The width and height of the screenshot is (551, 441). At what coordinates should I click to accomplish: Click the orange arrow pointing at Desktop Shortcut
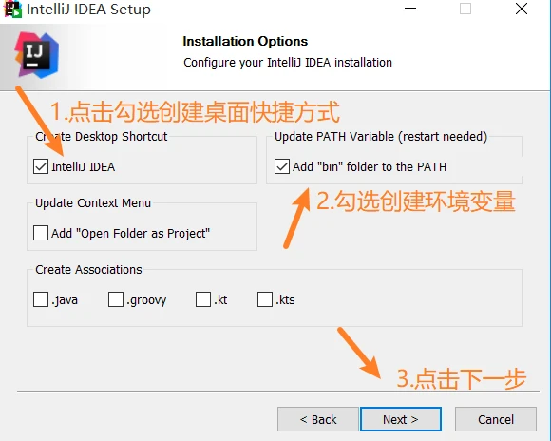(39, 121)
